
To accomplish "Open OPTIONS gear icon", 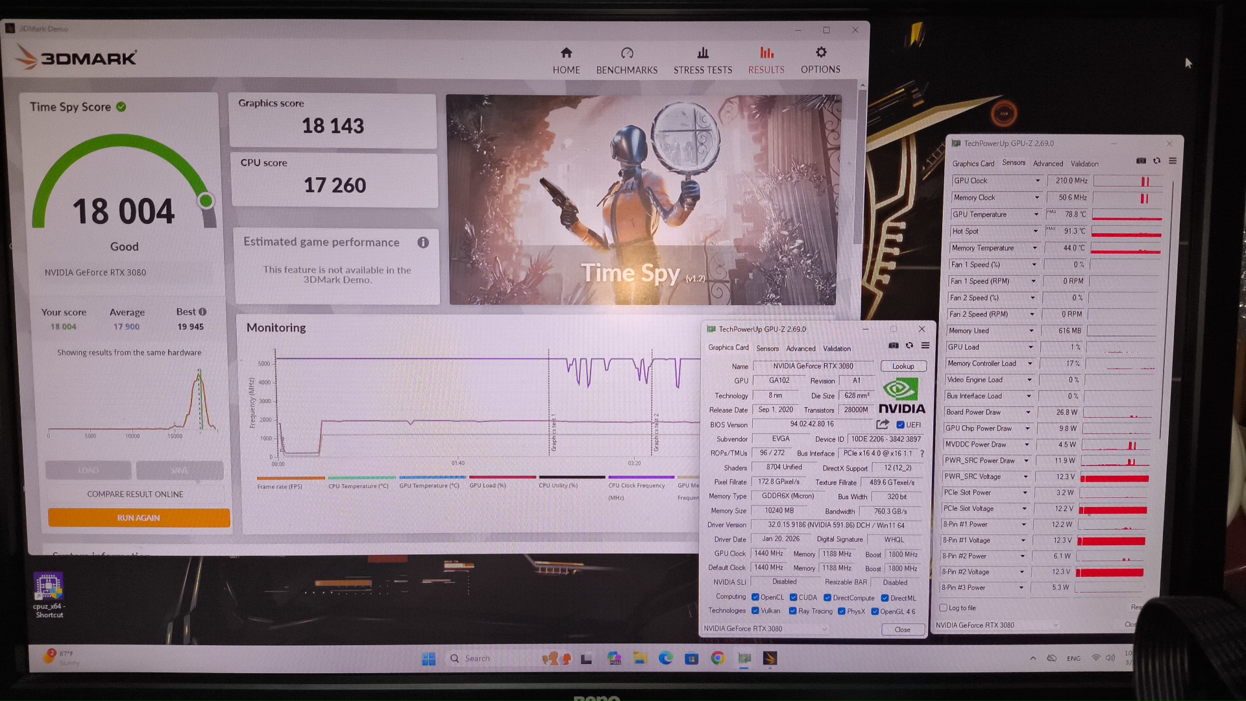I will click(821, 53).
